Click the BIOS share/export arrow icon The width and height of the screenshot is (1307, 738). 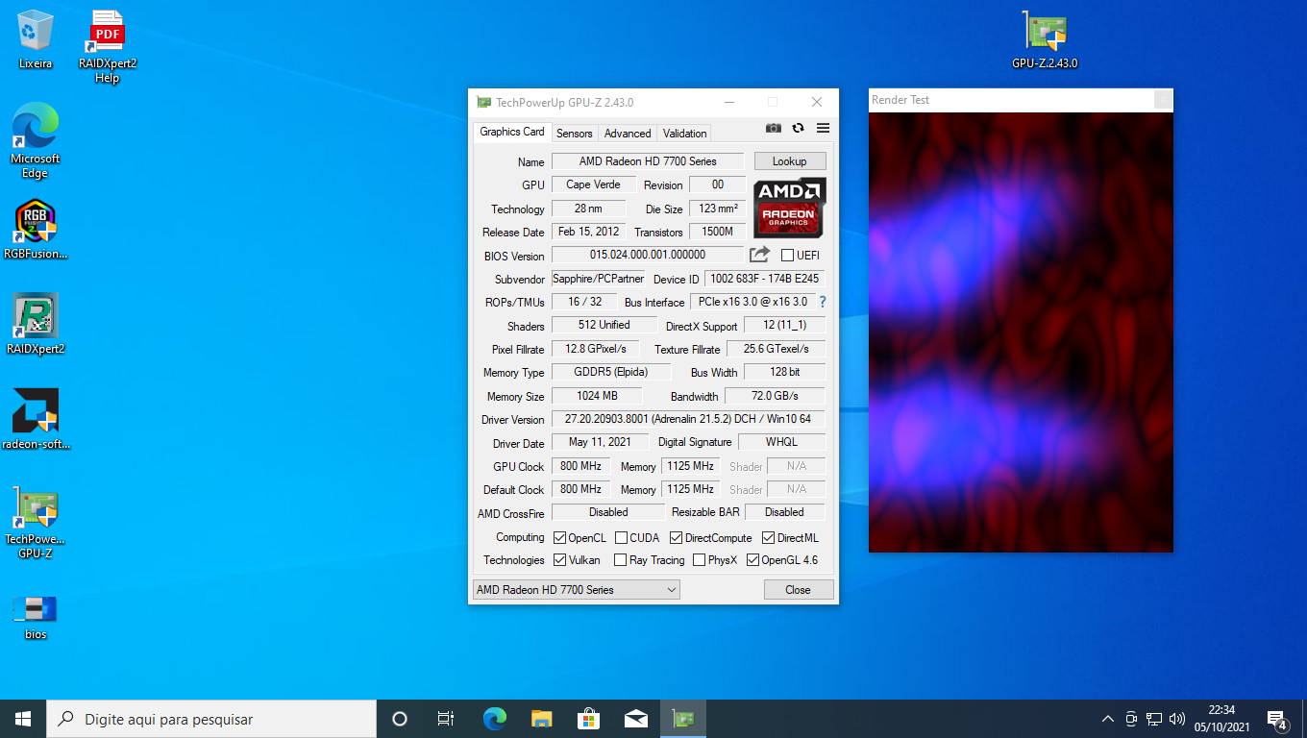[x=759, y=255]
